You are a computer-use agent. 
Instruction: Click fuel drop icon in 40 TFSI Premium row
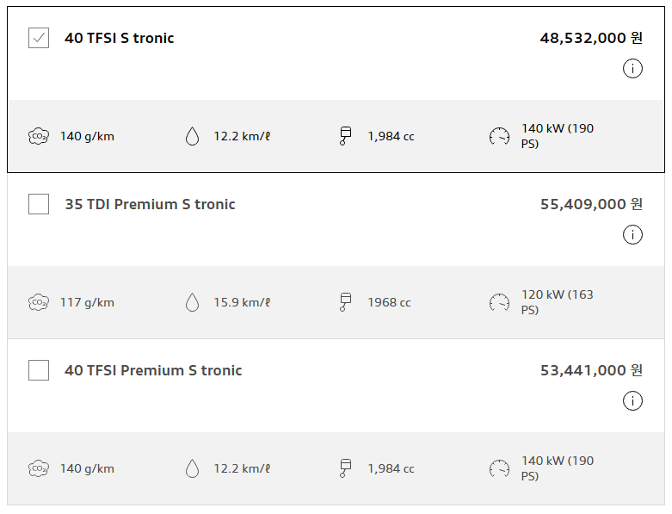192,468
